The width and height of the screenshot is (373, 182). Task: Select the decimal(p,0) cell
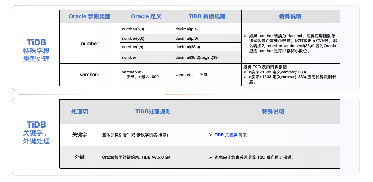click(207, 38)
